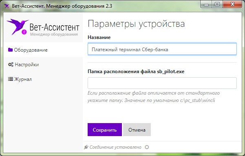The image size is (245, 156).
Task: Minimize the Вет-Ассистент window
Action: pyautogui.click(x=206, y=4)
